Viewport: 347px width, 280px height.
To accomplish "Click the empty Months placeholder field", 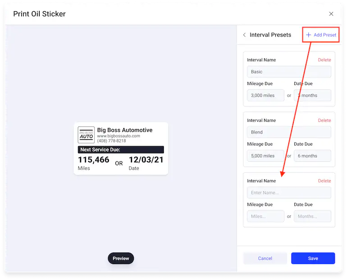I will (x=312, y=216).
